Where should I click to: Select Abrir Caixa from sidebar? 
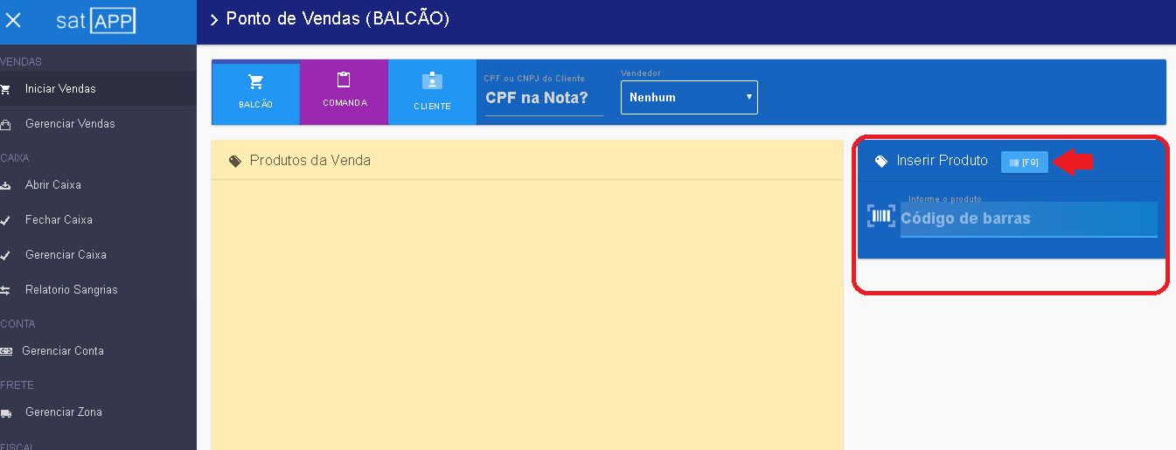(52, 185)
